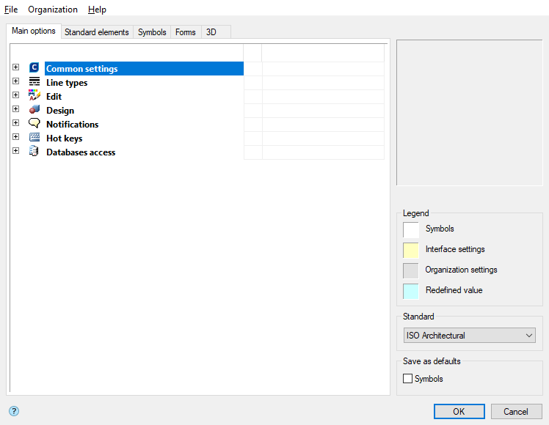Image resolution: width=549 pixels, height=425 pixels.
Task: Open the Standard dropdown list
Action: point(469,336)
